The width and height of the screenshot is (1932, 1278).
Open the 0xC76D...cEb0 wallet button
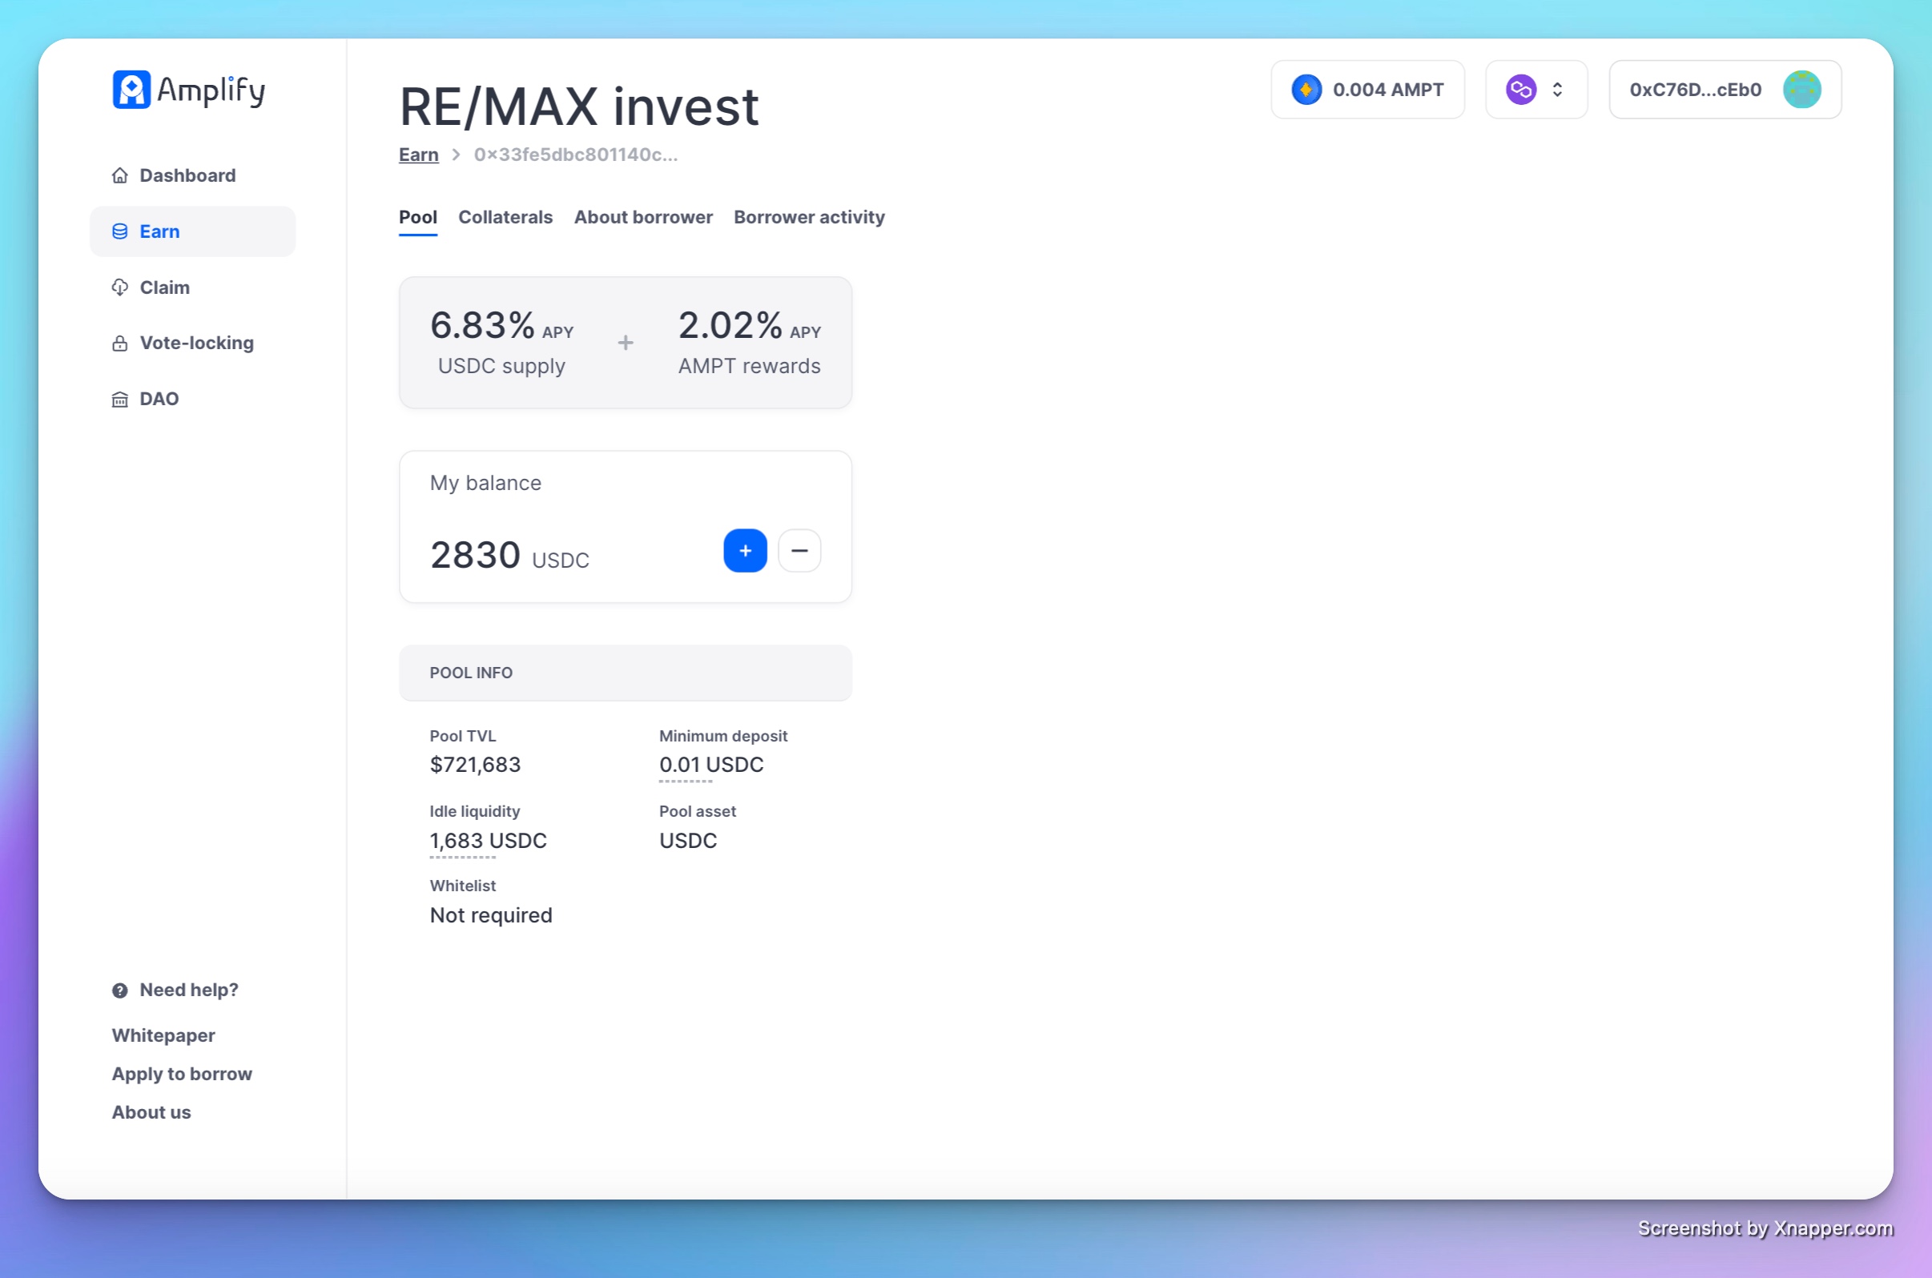point(1725,90)
